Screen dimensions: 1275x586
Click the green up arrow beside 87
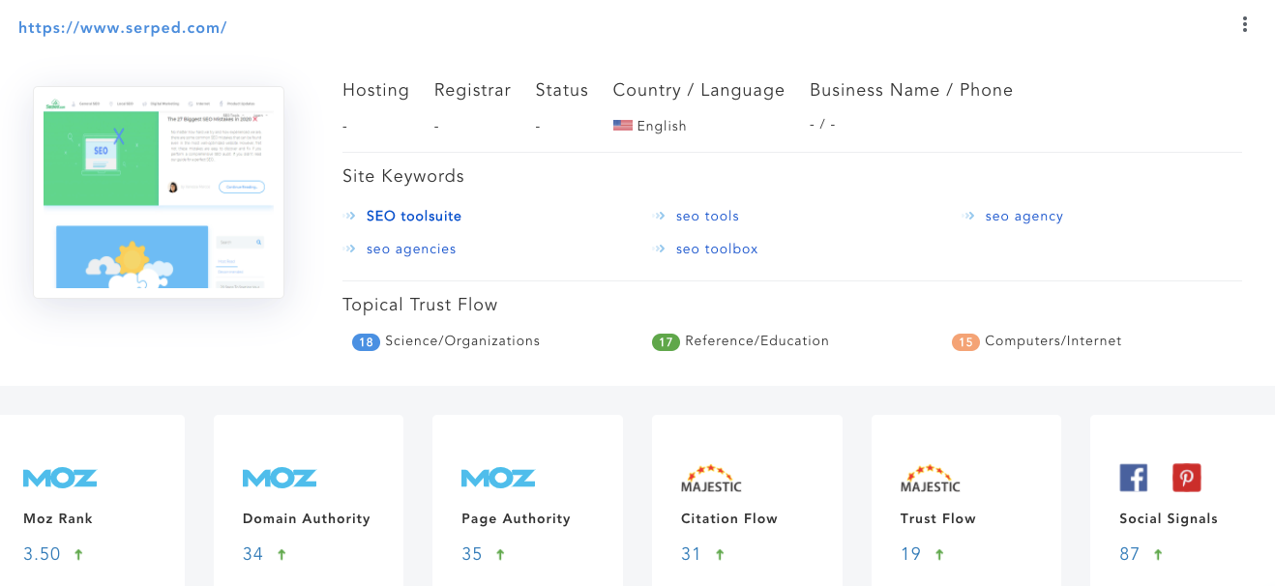[x=1158, y=555]
